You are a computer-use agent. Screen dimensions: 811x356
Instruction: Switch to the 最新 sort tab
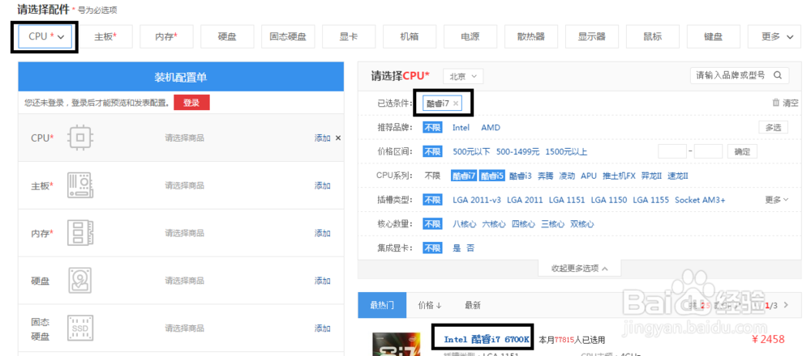coord(473,305)
